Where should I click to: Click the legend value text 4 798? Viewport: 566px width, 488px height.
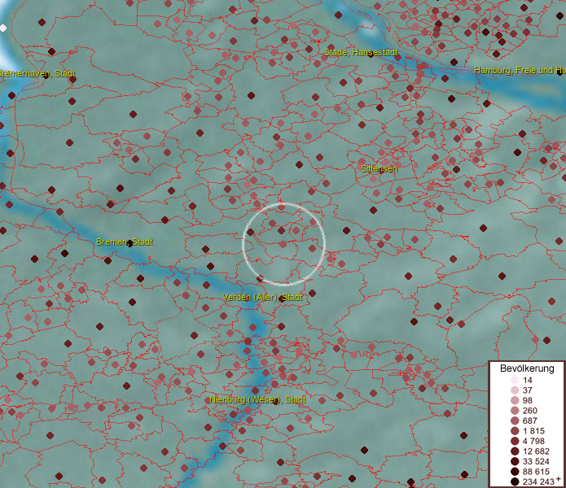click(x=533, y=441)
